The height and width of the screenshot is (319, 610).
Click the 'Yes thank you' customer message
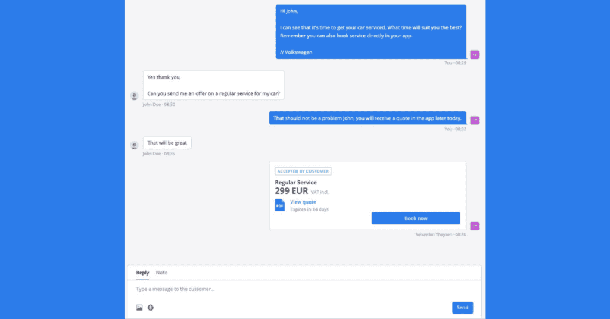coord(213,85)
